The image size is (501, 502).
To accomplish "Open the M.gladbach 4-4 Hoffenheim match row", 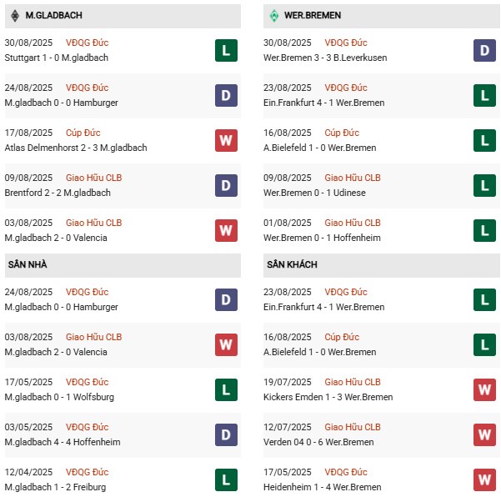I will point(123,434).
